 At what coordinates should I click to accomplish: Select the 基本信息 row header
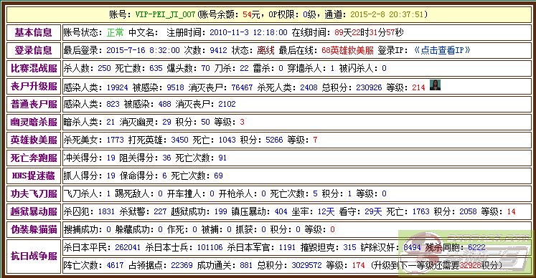pyautogui.click(x=34, y=32)
